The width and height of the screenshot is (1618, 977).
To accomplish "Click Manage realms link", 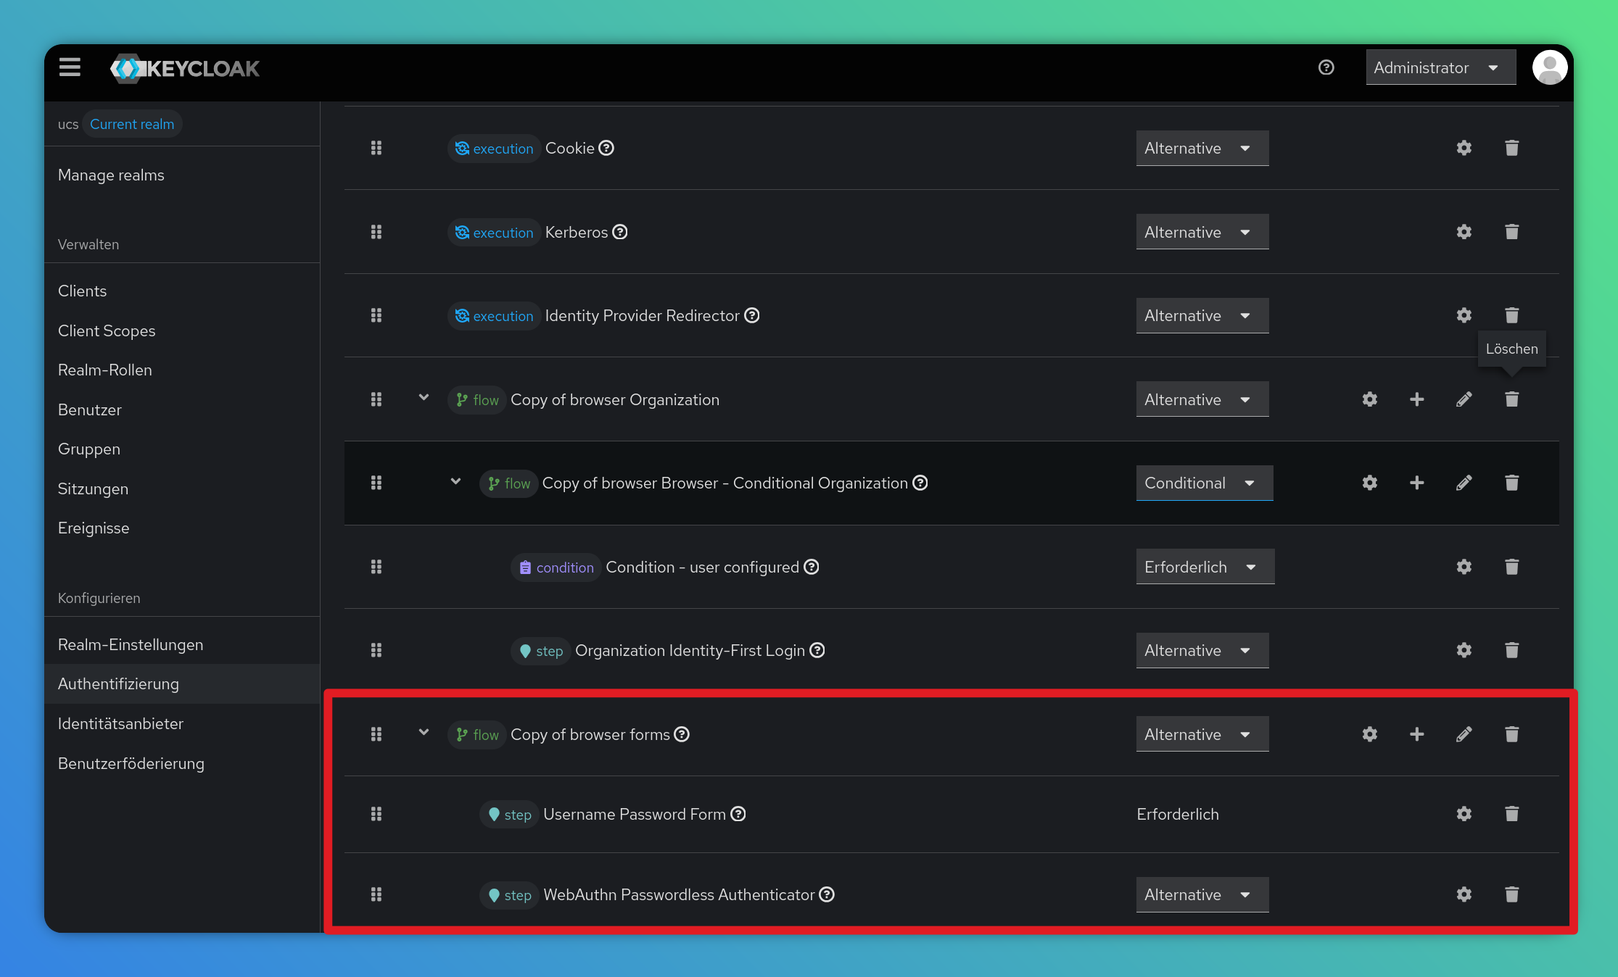I will point(111,175).
